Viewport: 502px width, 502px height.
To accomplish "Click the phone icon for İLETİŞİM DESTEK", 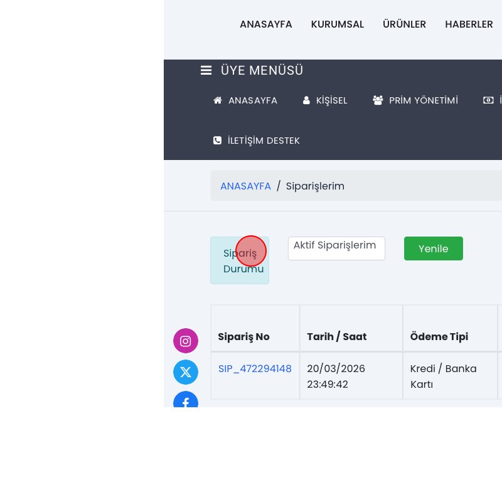I will point(218,141).
